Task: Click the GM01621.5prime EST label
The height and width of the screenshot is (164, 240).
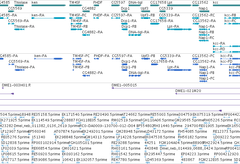Action: pyautogui.click(x=76, y=148)
